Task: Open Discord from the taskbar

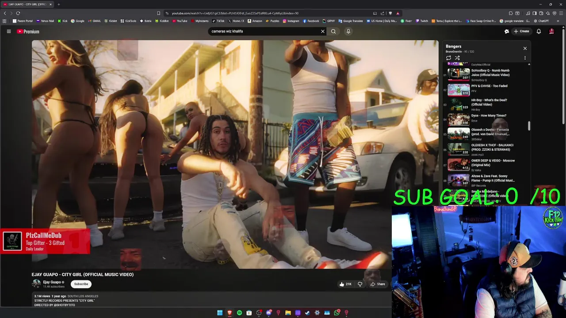Action: 268,313
